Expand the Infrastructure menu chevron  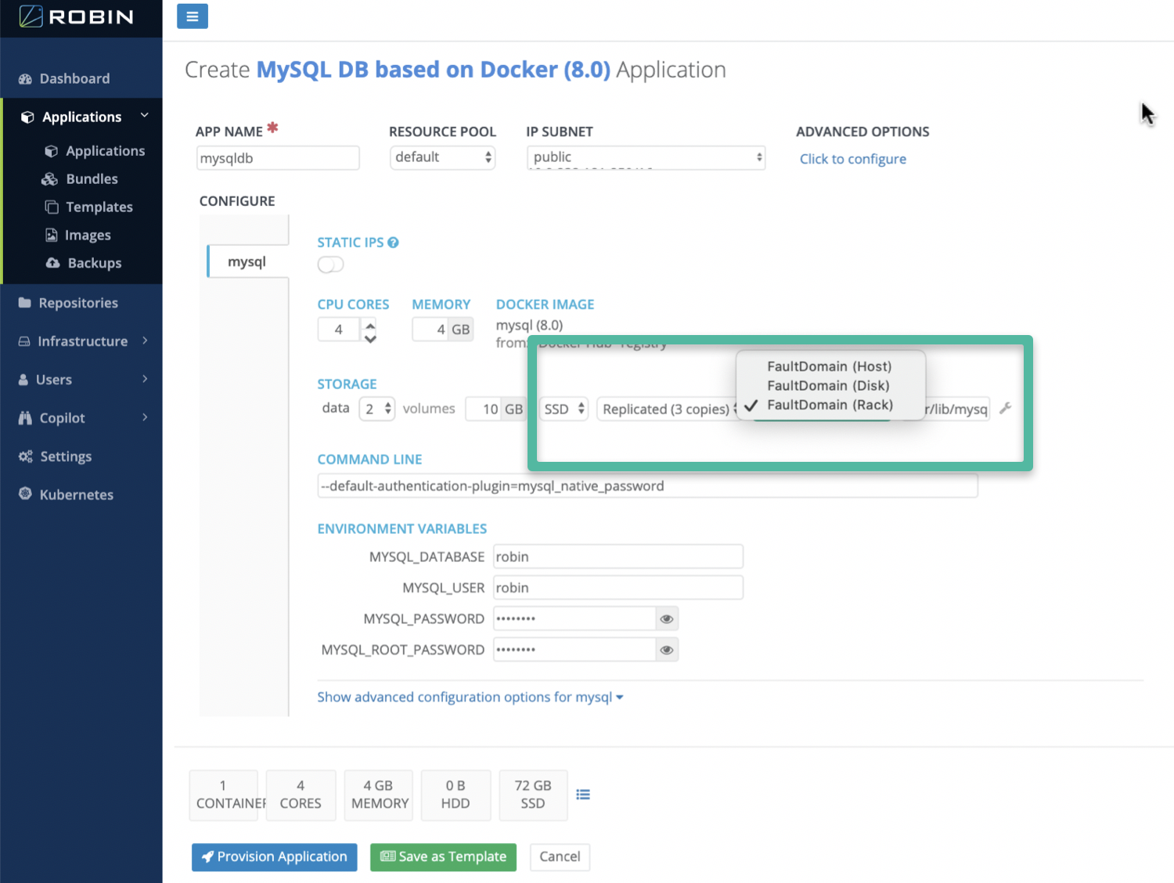pos(146,341)
